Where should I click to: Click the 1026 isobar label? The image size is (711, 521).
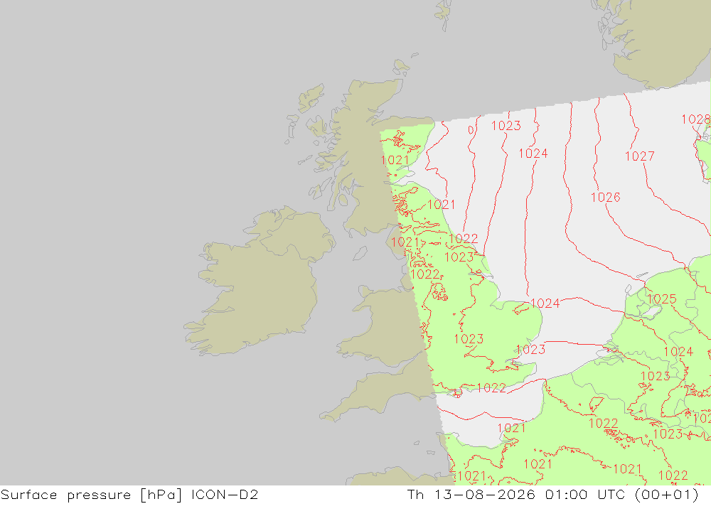606,198
